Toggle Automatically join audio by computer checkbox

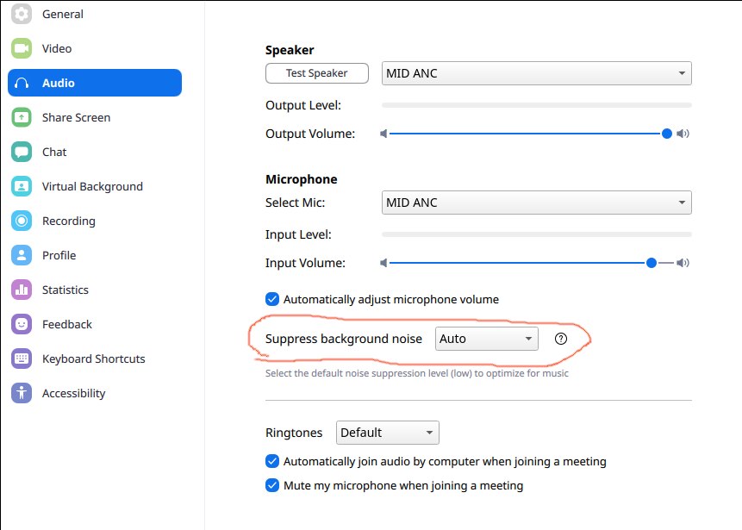click(x=272, y=461)
